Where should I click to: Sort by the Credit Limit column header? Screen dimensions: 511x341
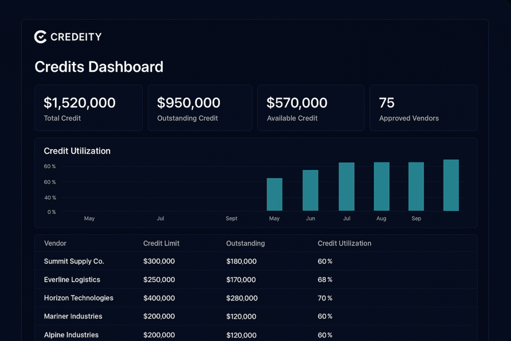(161, 243)
